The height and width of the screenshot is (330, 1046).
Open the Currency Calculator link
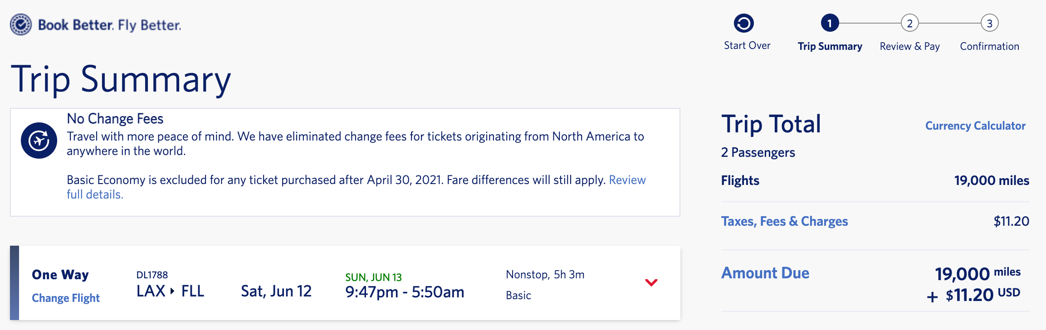tap(975, 126)
